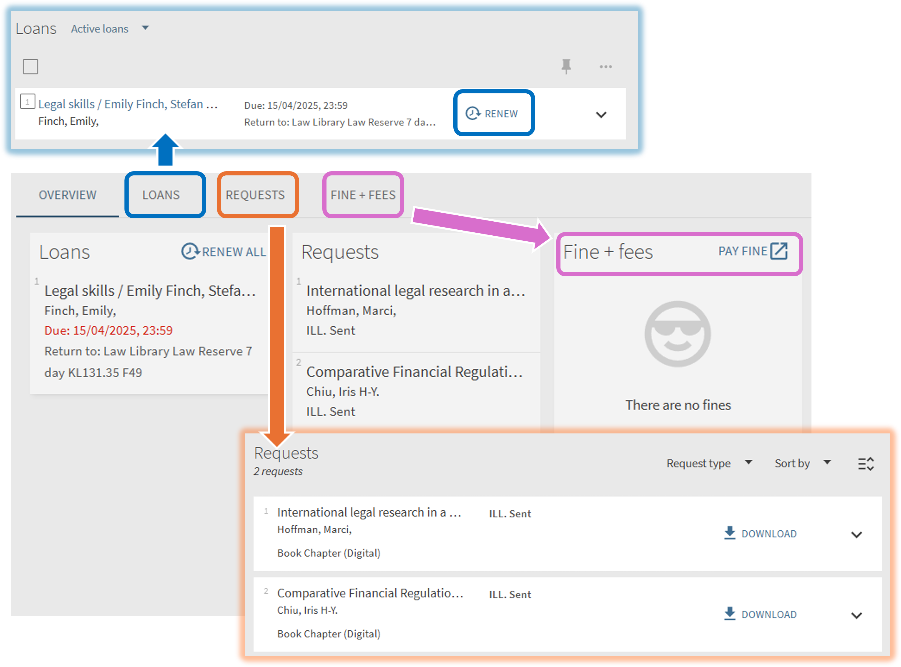Select Comparative Financial Regulation in overview Requests

[414, 372]
